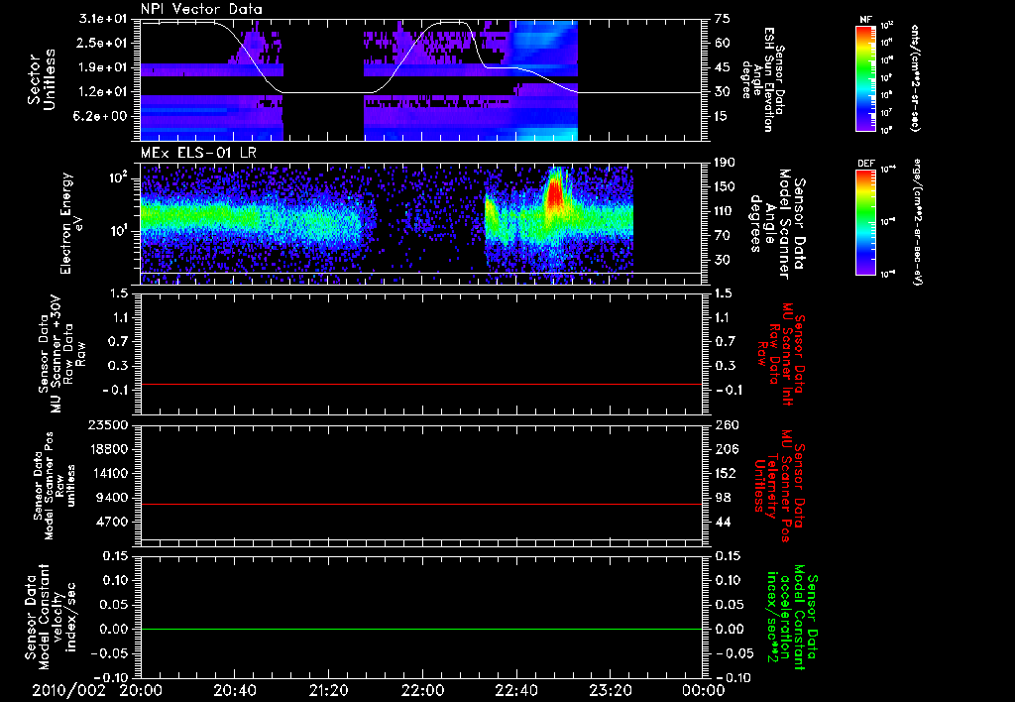This screenshot has height=702, width=1015.
Task: Click the '190' scanner angle tick label
Action: coord(727,163)
